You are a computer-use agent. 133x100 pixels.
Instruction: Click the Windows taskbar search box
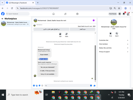pos(25,95)
